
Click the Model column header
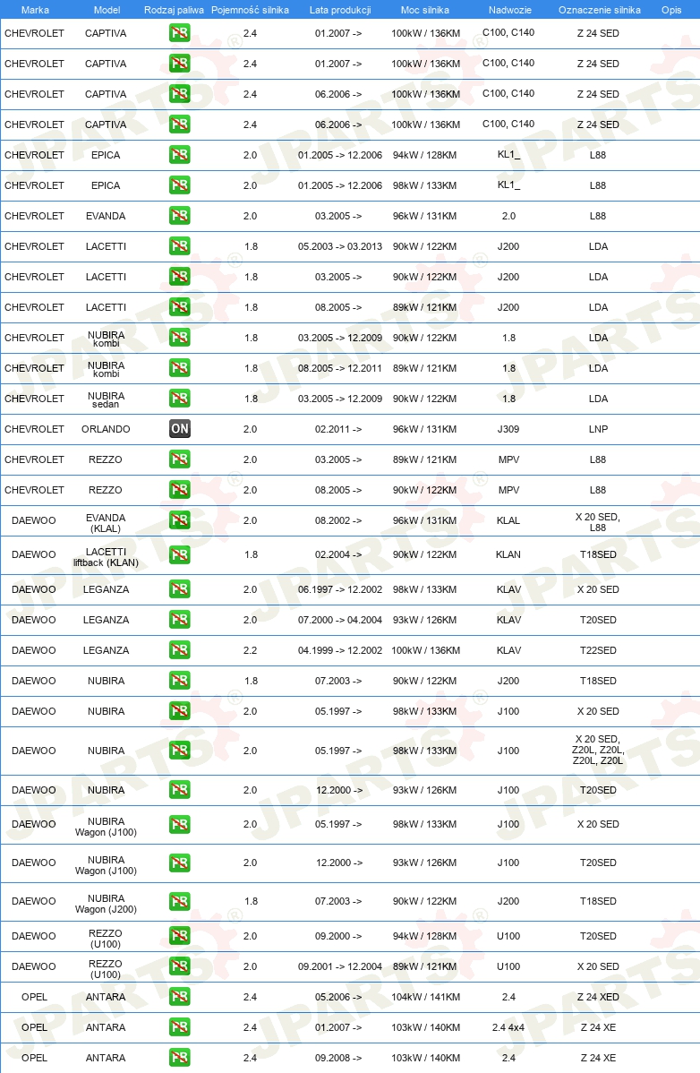(107, 10)
